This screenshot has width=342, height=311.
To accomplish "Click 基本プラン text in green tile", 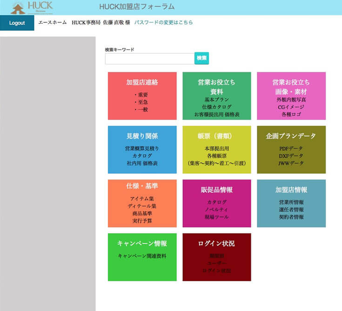I will tap(217, 100).
